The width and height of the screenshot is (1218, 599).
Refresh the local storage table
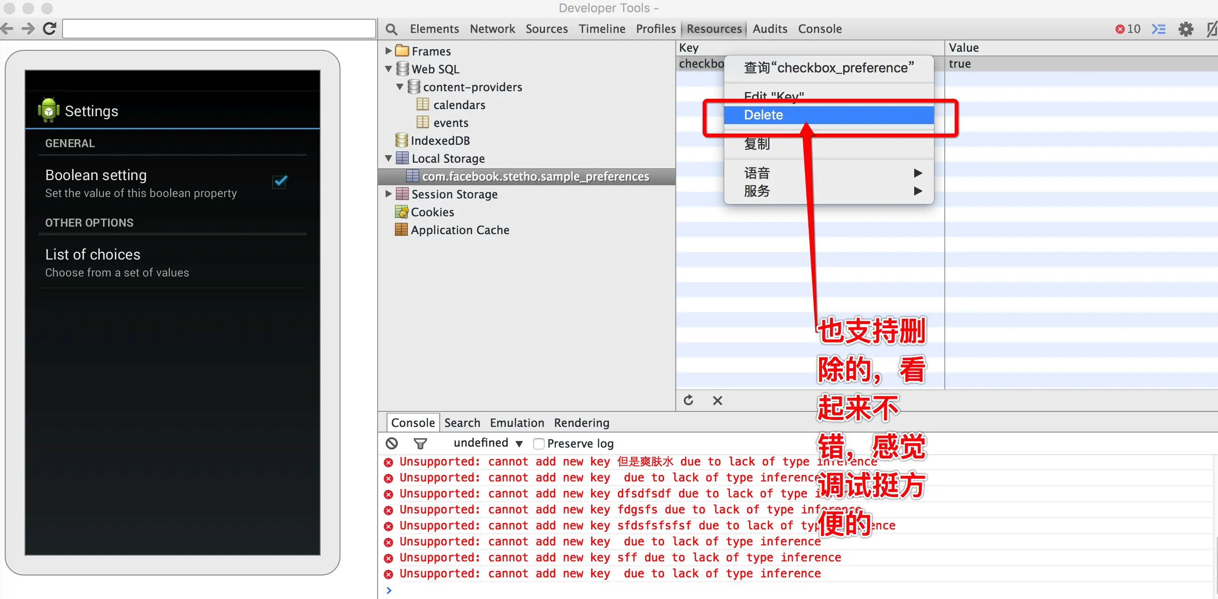click(x=688, y=401)
